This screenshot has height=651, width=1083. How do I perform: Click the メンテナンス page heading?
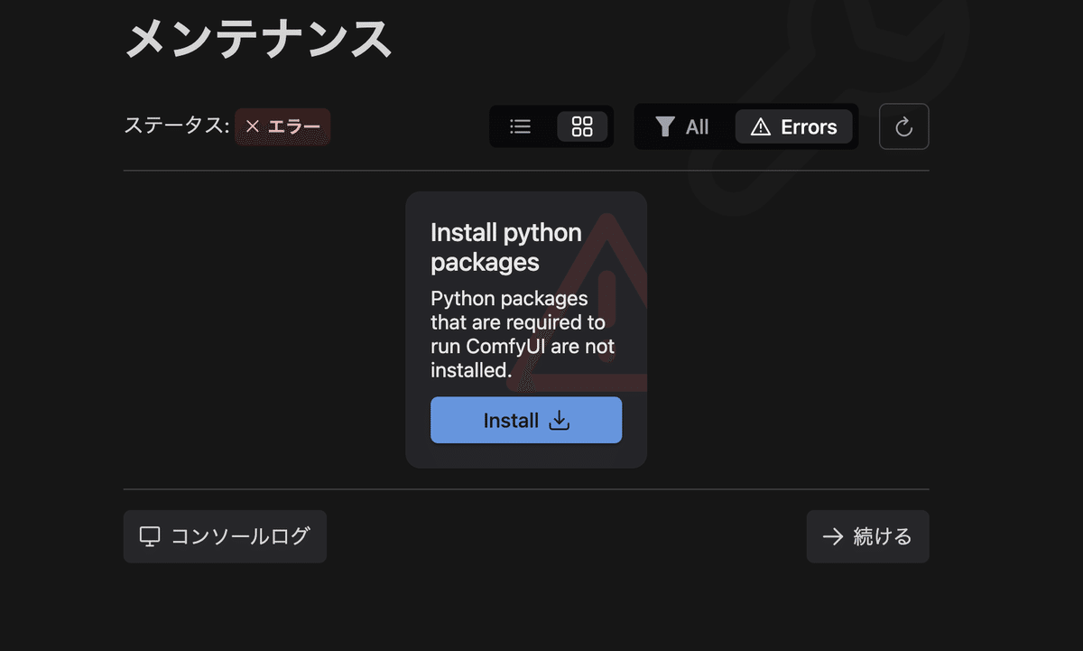(x=258, y=39)
